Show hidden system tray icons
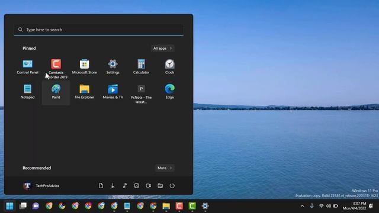This screenshot has height=213, width=379. pyautogui.click(x=302, y=206)
